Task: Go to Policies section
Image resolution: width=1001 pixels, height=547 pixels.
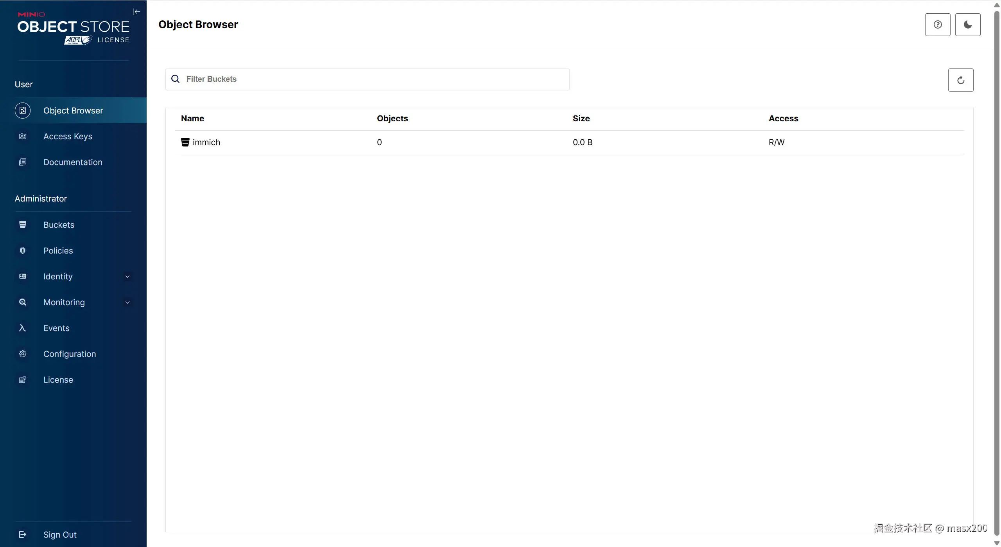Action: 58,251
